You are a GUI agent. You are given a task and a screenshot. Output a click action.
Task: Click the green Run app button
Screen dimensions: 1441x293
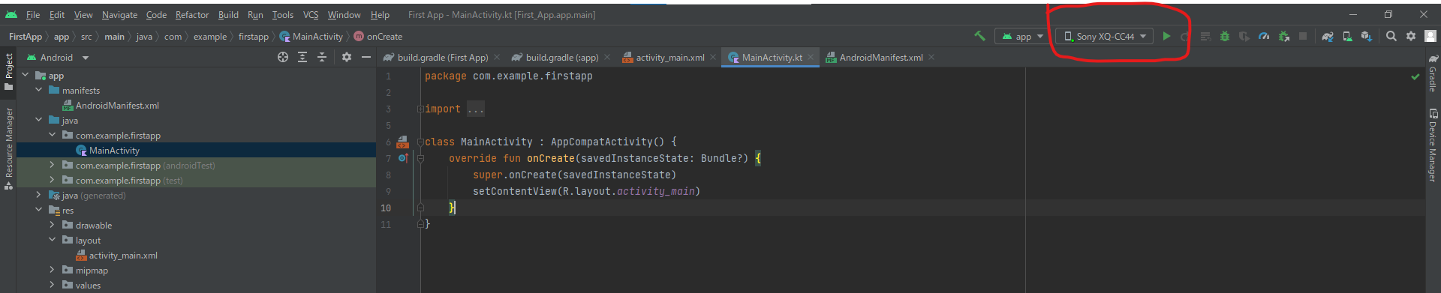tap(1166, 36)
